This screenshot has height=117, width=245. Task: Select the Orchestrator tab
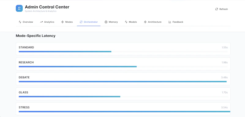pyautogui.click(x=89, y=22)
